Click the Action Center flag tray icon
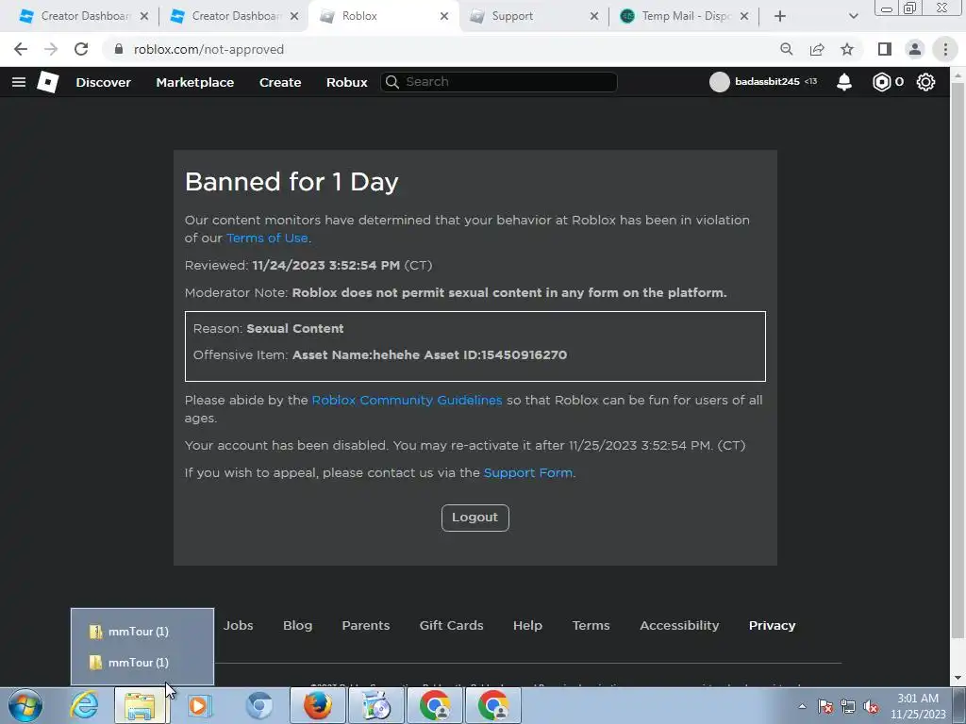Screen dimensions: 966x724 click(x=825, y=706)
